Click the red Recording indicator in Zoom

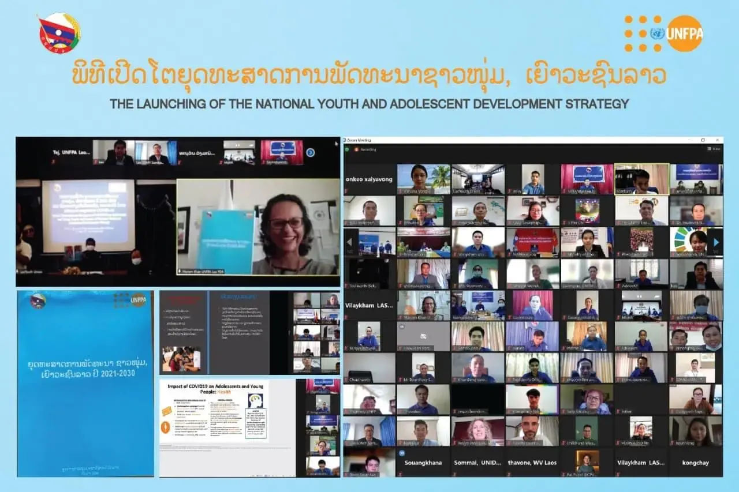365,149
